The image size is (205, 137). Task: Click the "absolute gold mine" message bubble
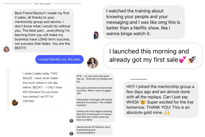161,100
